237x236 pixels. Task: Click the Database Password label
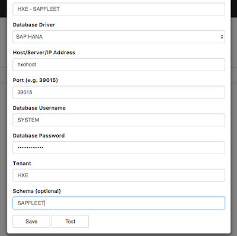point(39,136)
